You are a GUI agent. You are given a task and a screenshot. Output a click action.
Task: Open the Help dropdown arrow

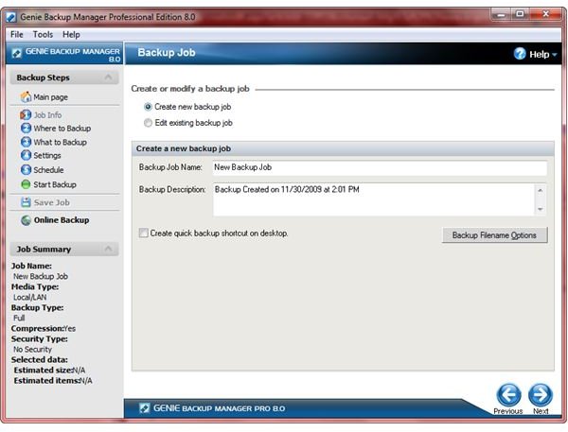coord(554,55)
